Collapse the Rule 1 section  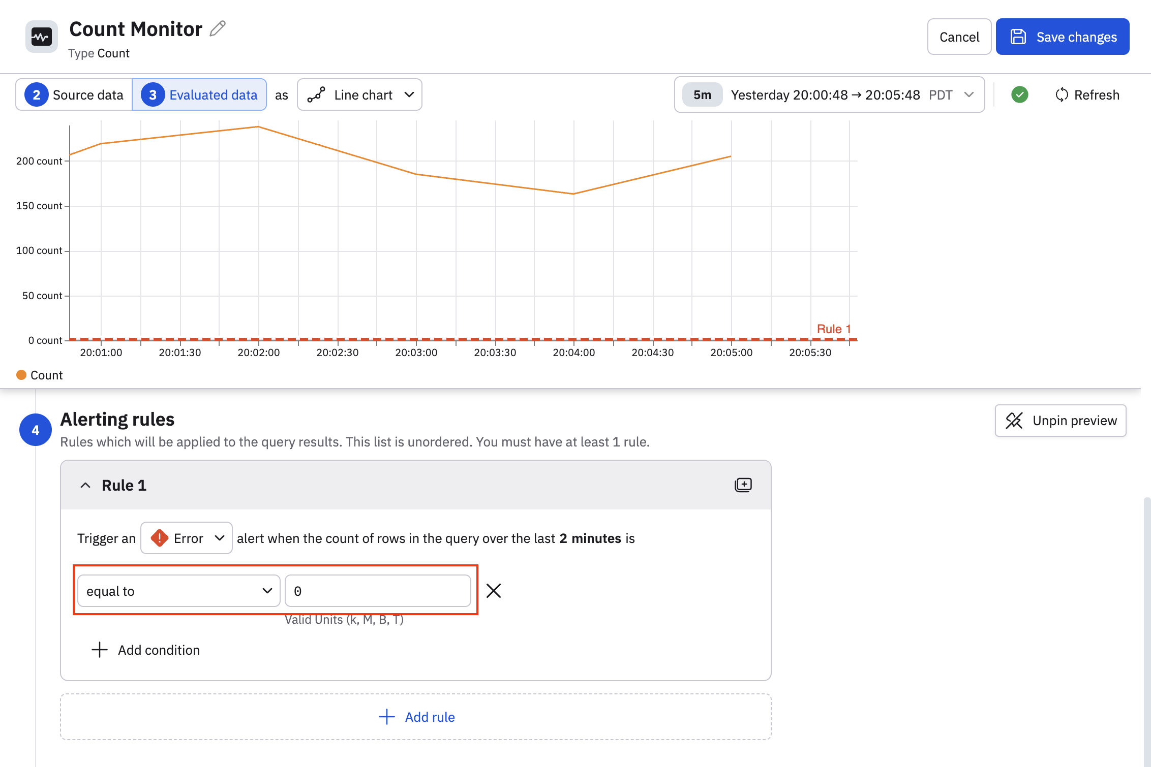(85, 485)
